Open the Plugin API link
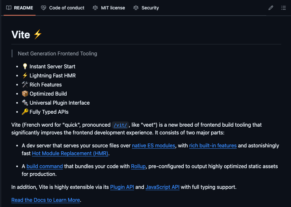291x207 pixels. pos(122,187)
